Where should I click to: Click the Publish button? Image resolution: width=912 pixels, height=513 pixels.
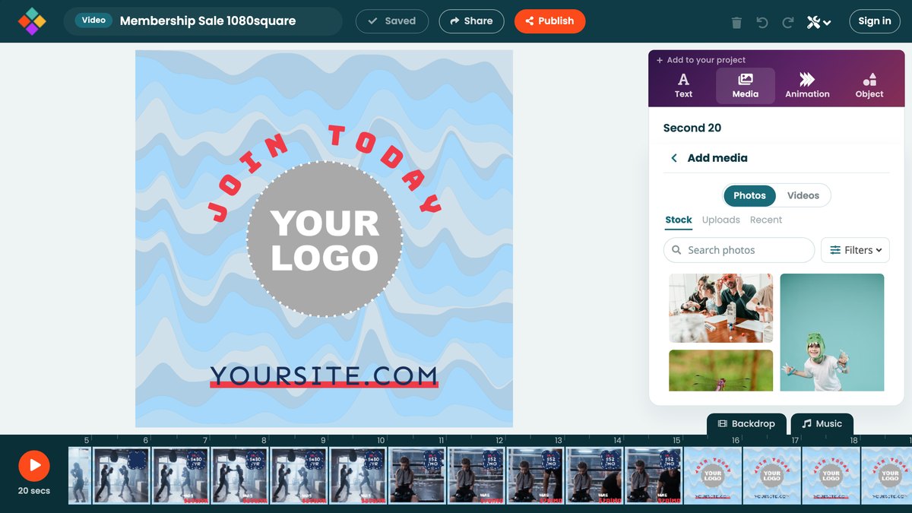tap(549, 21)
